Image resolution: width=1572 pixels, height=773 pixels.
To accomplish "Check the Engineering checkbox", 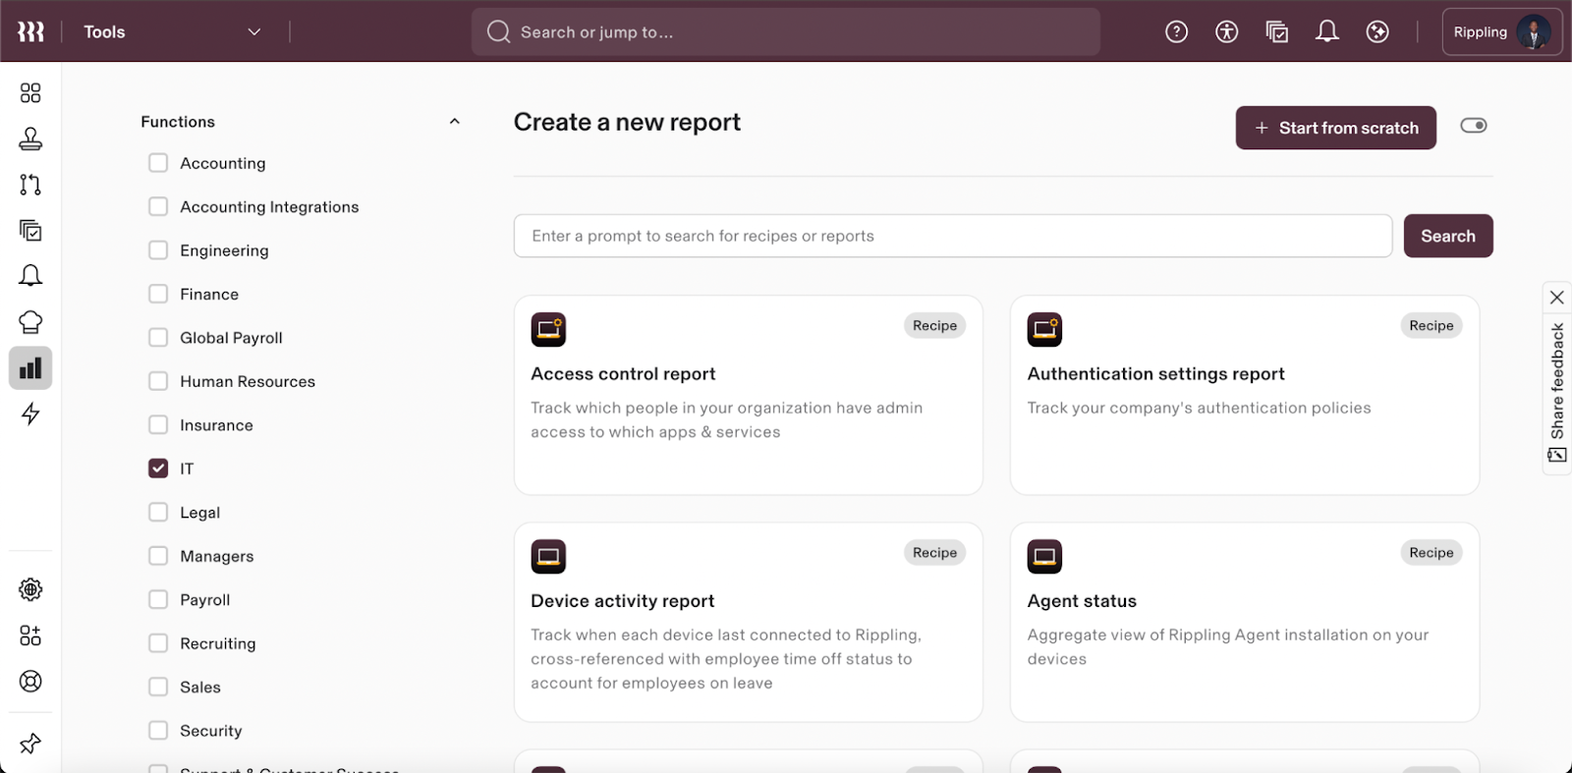I will click(158, 250).
